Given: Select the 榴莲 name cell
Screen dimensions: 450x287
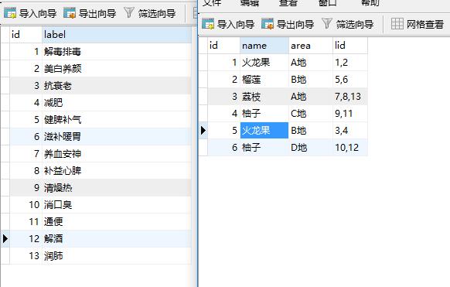Looking at the screenshot, I should [264, 80].
